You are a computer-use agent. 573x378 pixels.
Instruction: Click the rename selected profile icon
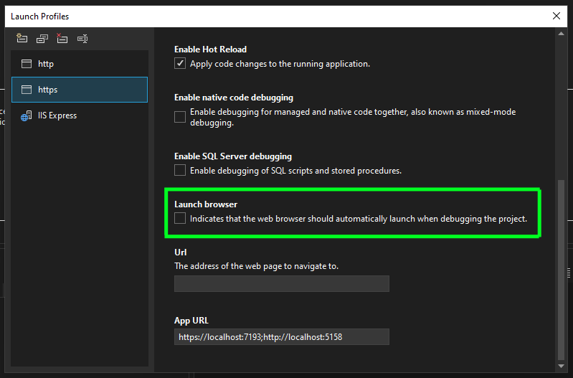coord(82,39)
